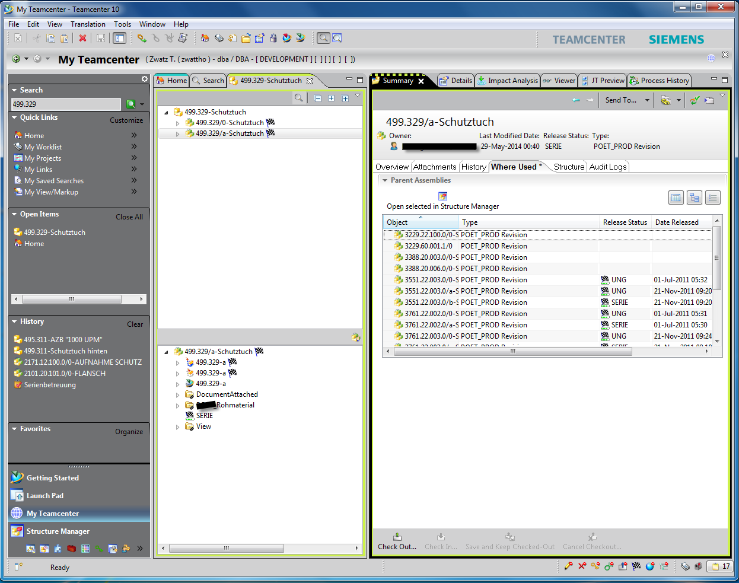Click the colored grid application icon
The image size is (739, 583).
[85, 549]
